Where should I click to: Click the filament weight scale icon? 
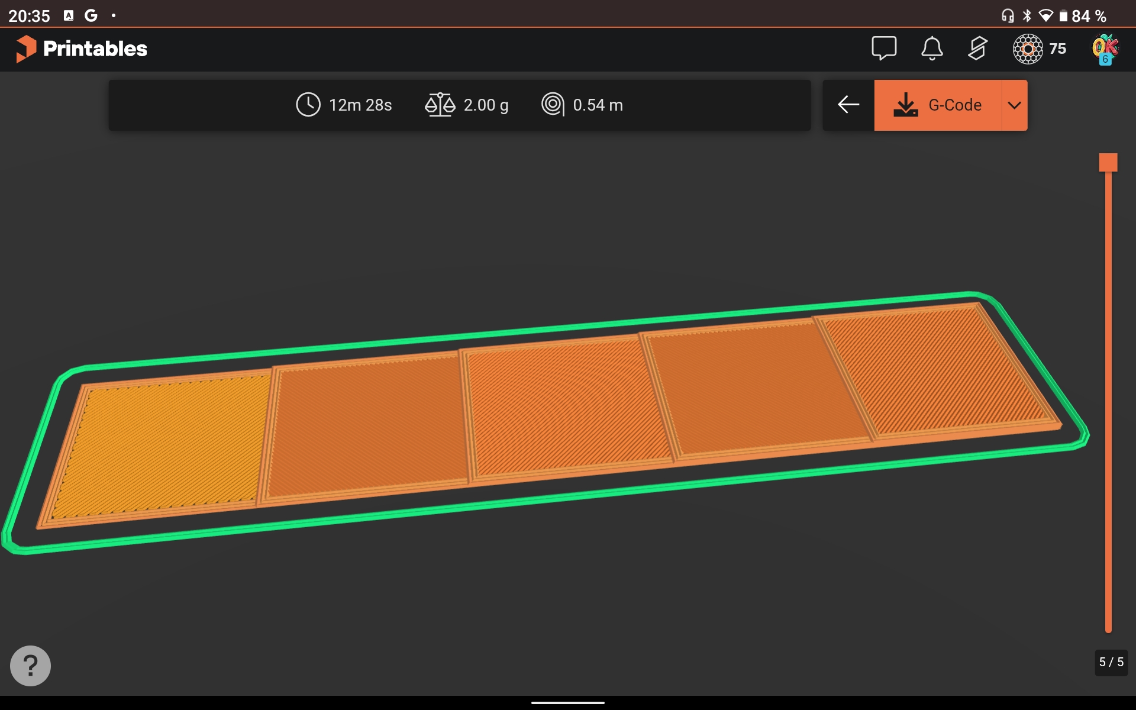tap(440, 105)
